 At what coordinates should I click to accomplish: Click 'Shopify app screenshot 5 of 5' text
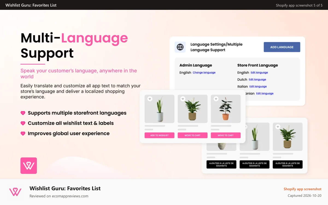click(x=299, y=5)
